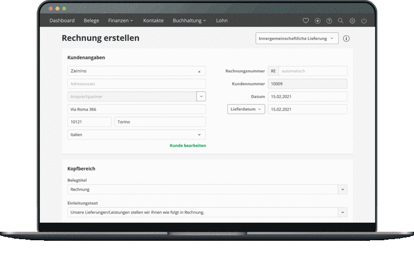
Task: Click the Rechnungsnummer automatisch field
Action: click(x=313, y=71)
